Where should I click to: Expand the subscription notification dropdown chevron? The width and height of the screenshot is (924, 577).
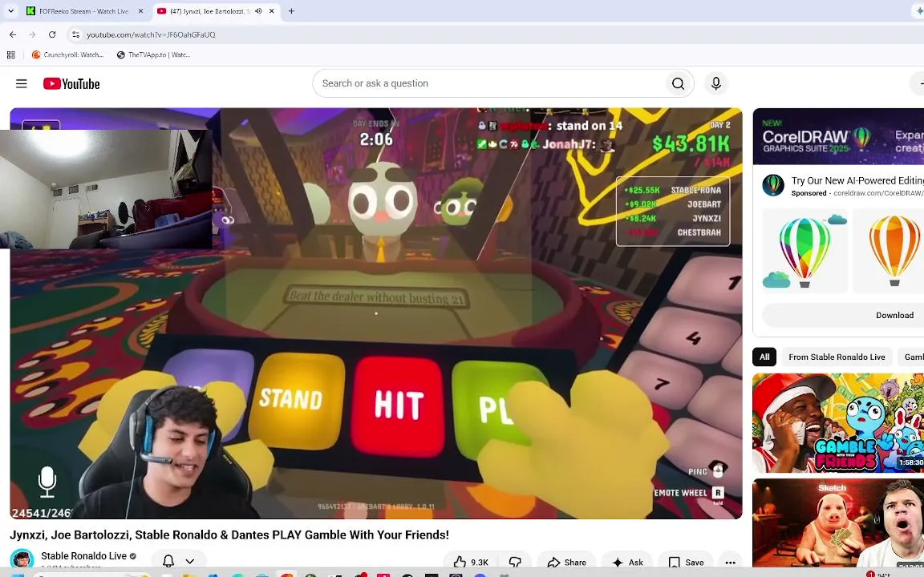point(190,561)
